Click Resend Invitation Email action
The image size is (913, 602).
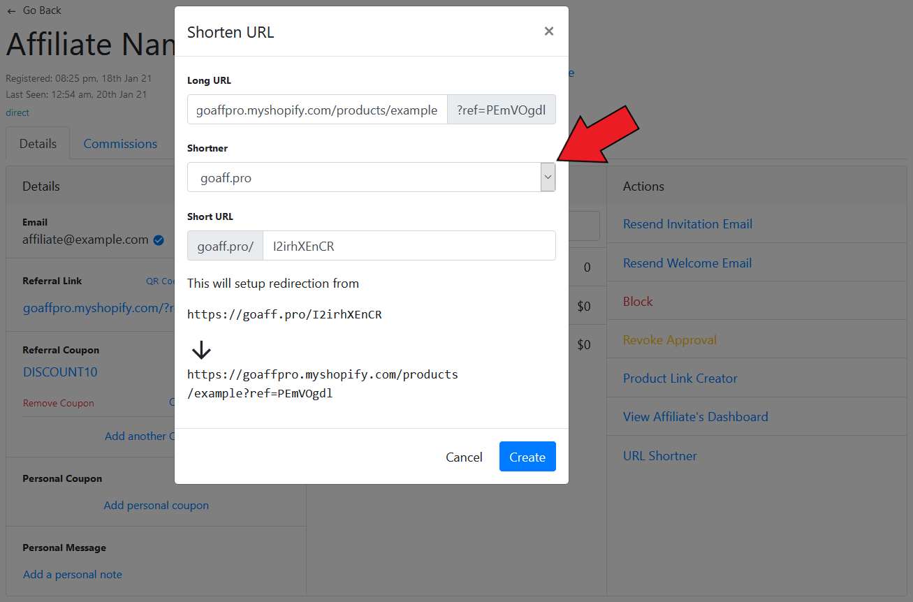[687, 224]
